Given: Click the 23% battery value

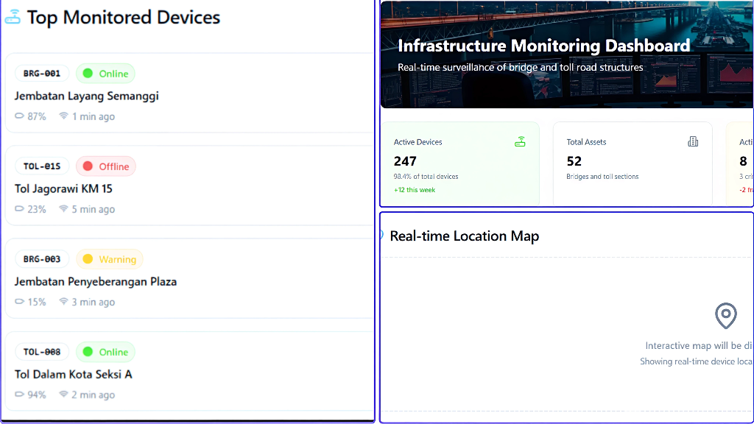Looking at the screenshot, I should coord(37,209).
